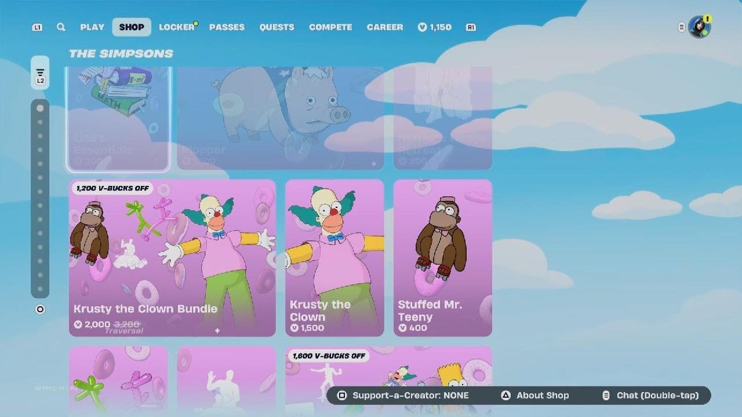Click the triangle button icon for About Shop
This screenshot has height=417, width=742.
point(505,396)
